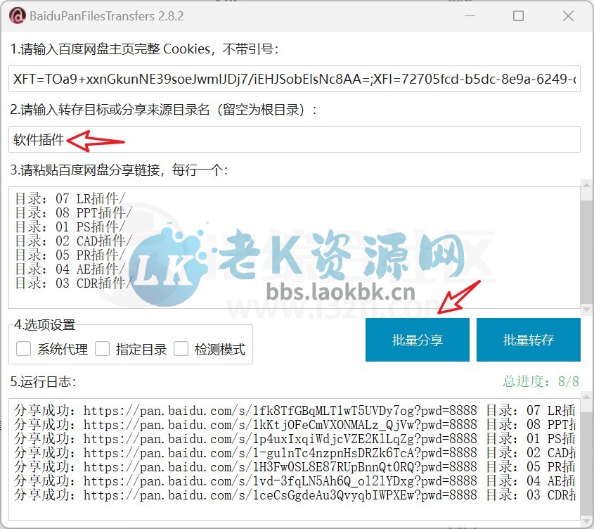Screen dimensions: 594x529
Task: Minimize the BaiduPanFilesTransfers window
Action: [x=470, y=16]
